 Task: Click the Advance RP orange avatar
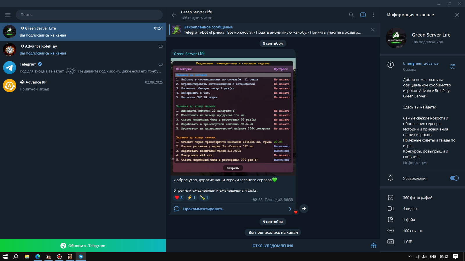10,86
